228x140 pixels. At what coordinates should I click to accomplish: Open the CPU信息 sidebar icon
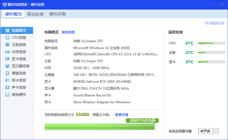[x=7, y=38]
